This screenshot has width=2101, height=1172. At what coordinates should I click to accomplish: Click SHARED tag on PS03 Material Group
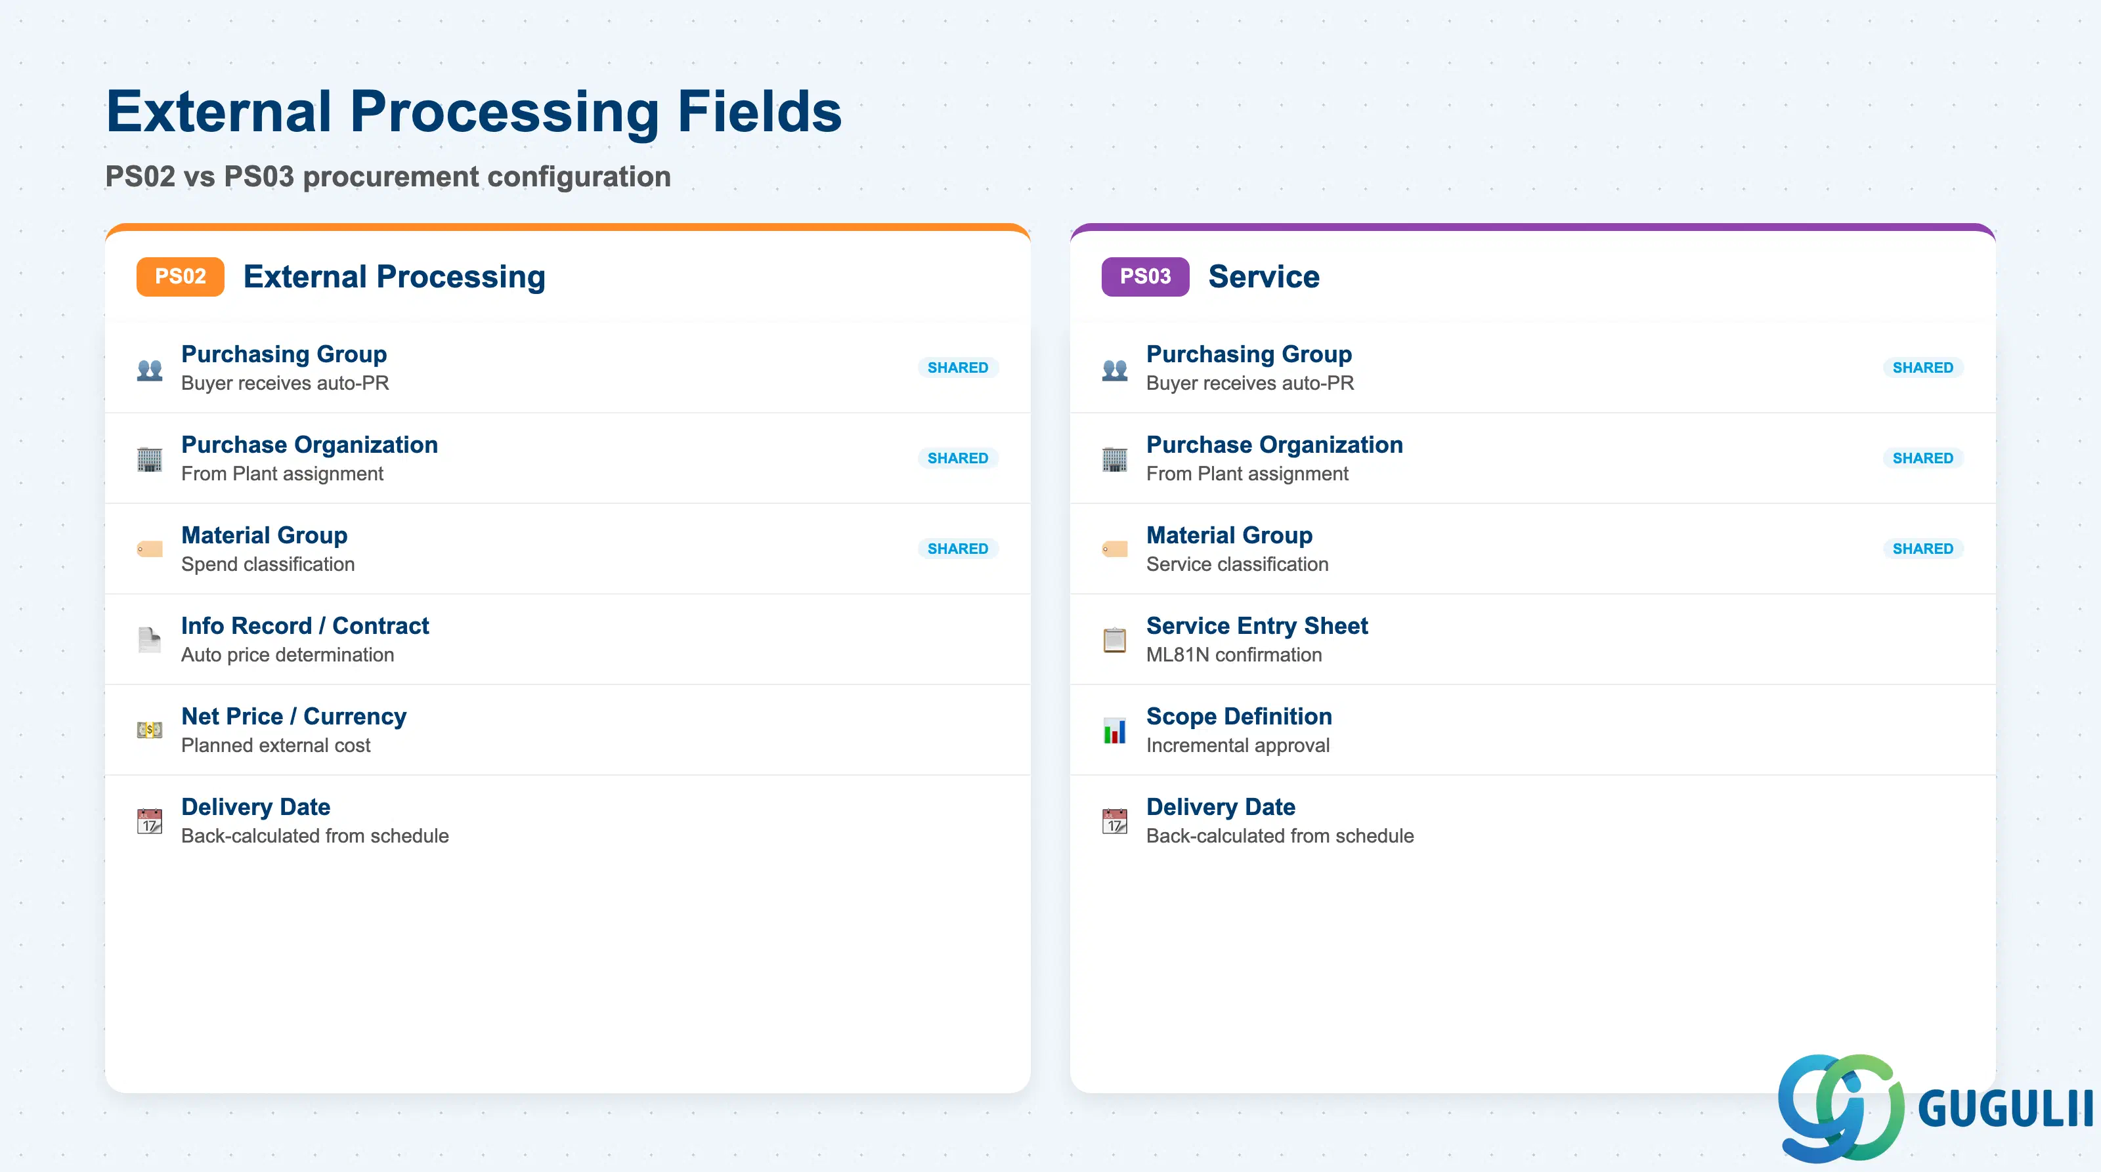click(1922, 549)
